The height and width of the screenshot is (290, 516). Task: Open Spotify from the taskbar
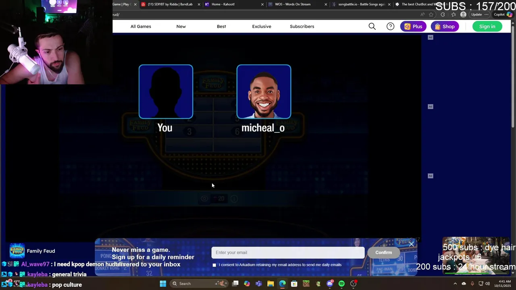341,284
